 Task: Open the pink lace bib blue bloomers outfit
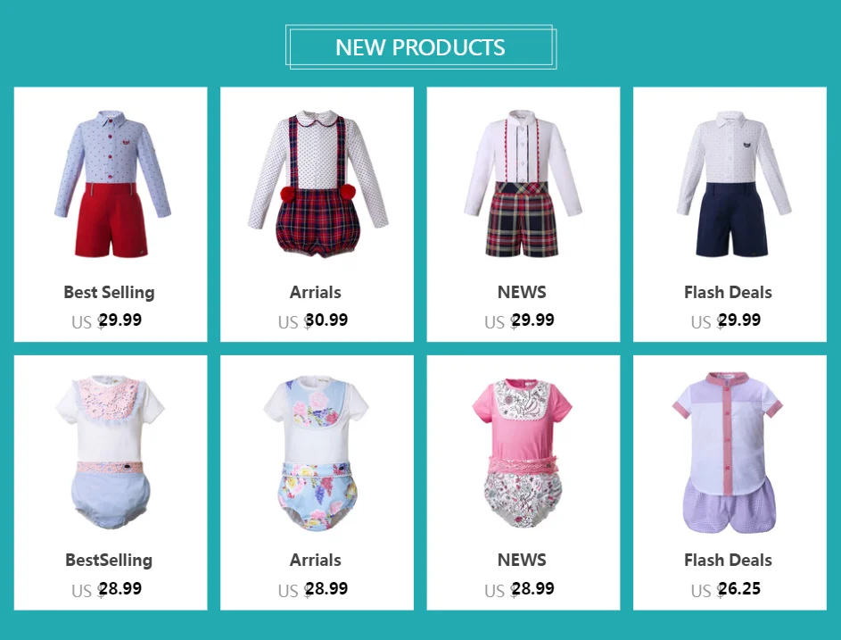tap(110, 452)
